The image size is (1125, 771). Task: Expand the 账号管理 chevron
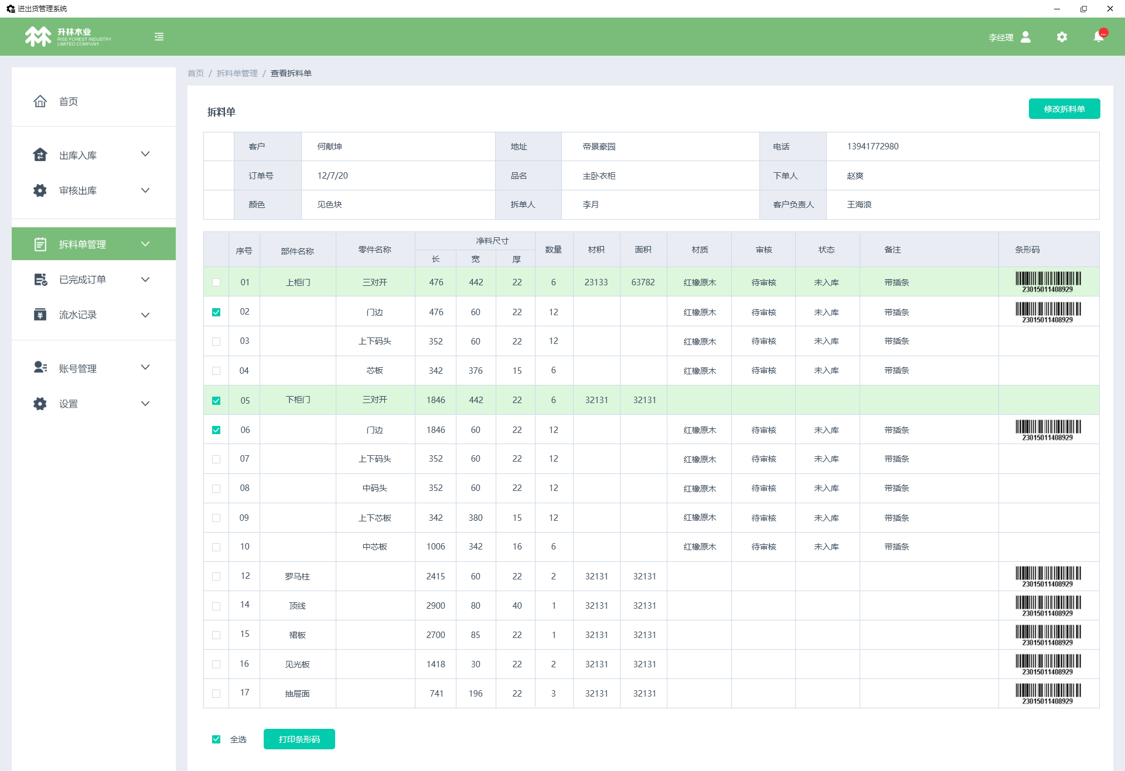145,367
